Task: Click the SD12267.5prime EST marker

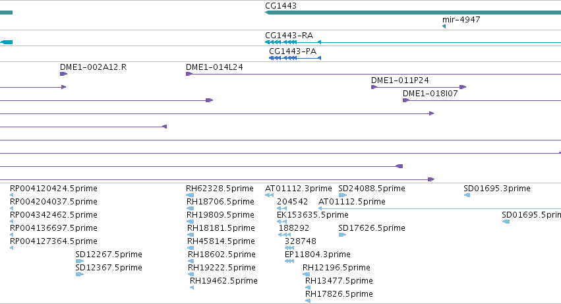Action: tap(80, 261)
